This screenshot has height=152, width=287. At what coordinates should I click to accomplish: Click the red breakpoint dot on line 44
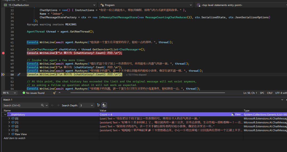click(x=3, y=53)
